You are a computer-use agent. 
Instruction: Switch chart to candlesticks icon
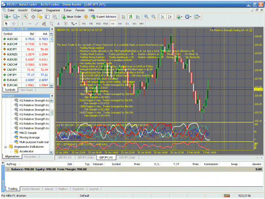pos(131,17)
